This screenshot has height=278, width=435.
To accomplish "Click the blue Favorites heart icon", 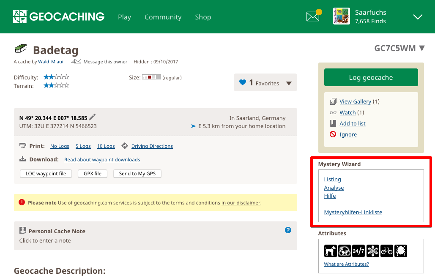I will (x=243, y=82).
